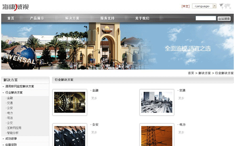Open 产品展示 menu item
The height and width of the screenshot is (146, 235).
pos(37,18)
